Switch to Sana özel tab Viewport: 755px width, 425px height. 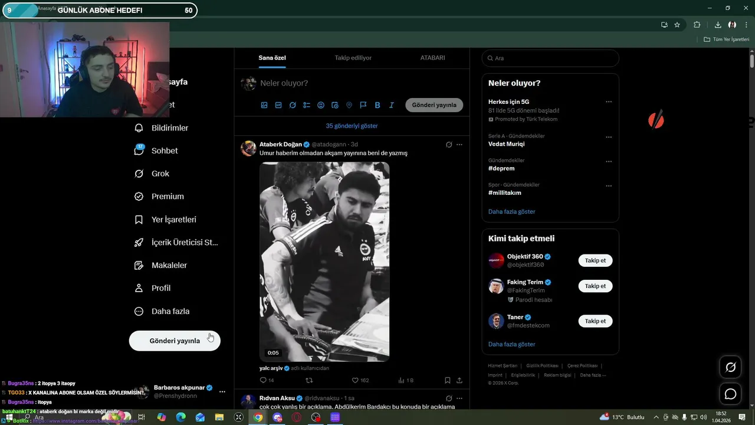click(272, 58)
